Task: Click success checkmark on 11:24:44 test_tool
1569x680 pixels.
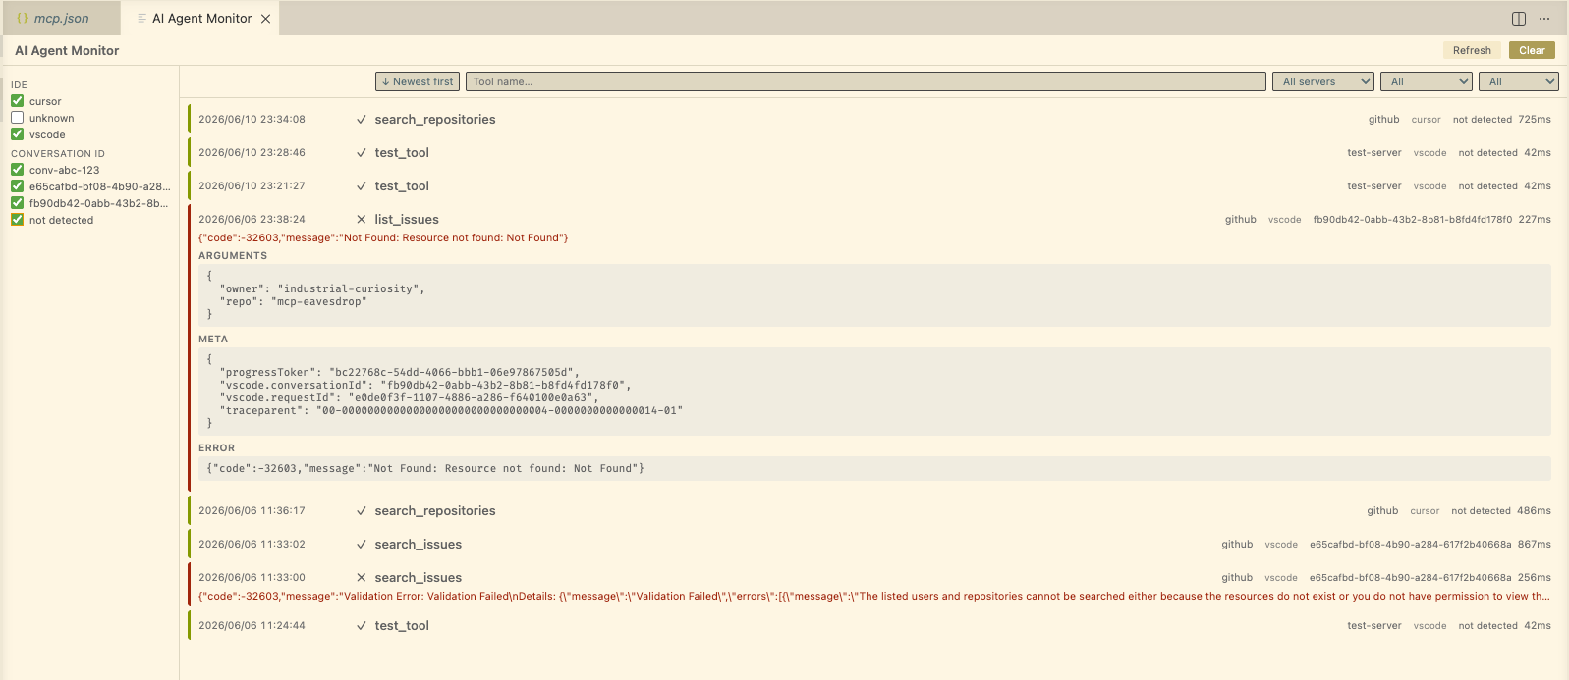Action: [x=362, y=626]
